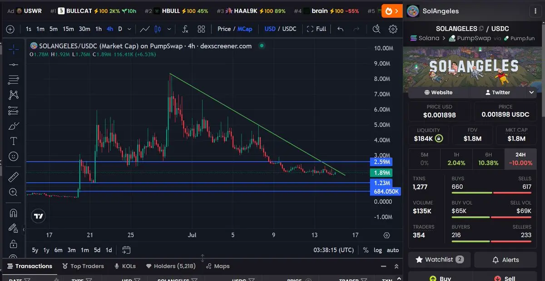This screenshot has height=281, width=545.
Task: Select the D timeframe
Action: (120, 29)
